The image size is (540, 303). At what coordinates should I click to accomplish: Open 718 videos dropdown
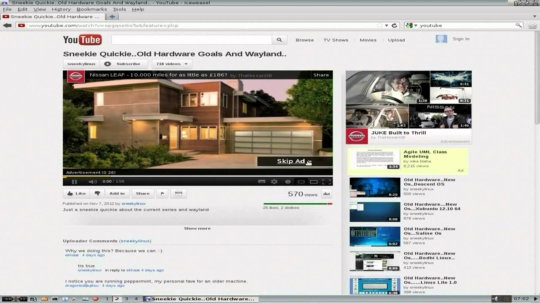172,64
